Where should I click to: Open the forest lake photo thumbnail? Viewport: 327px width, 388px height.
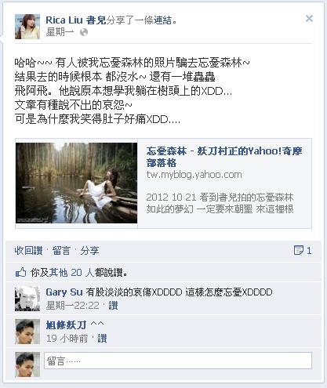click(76, 183)
